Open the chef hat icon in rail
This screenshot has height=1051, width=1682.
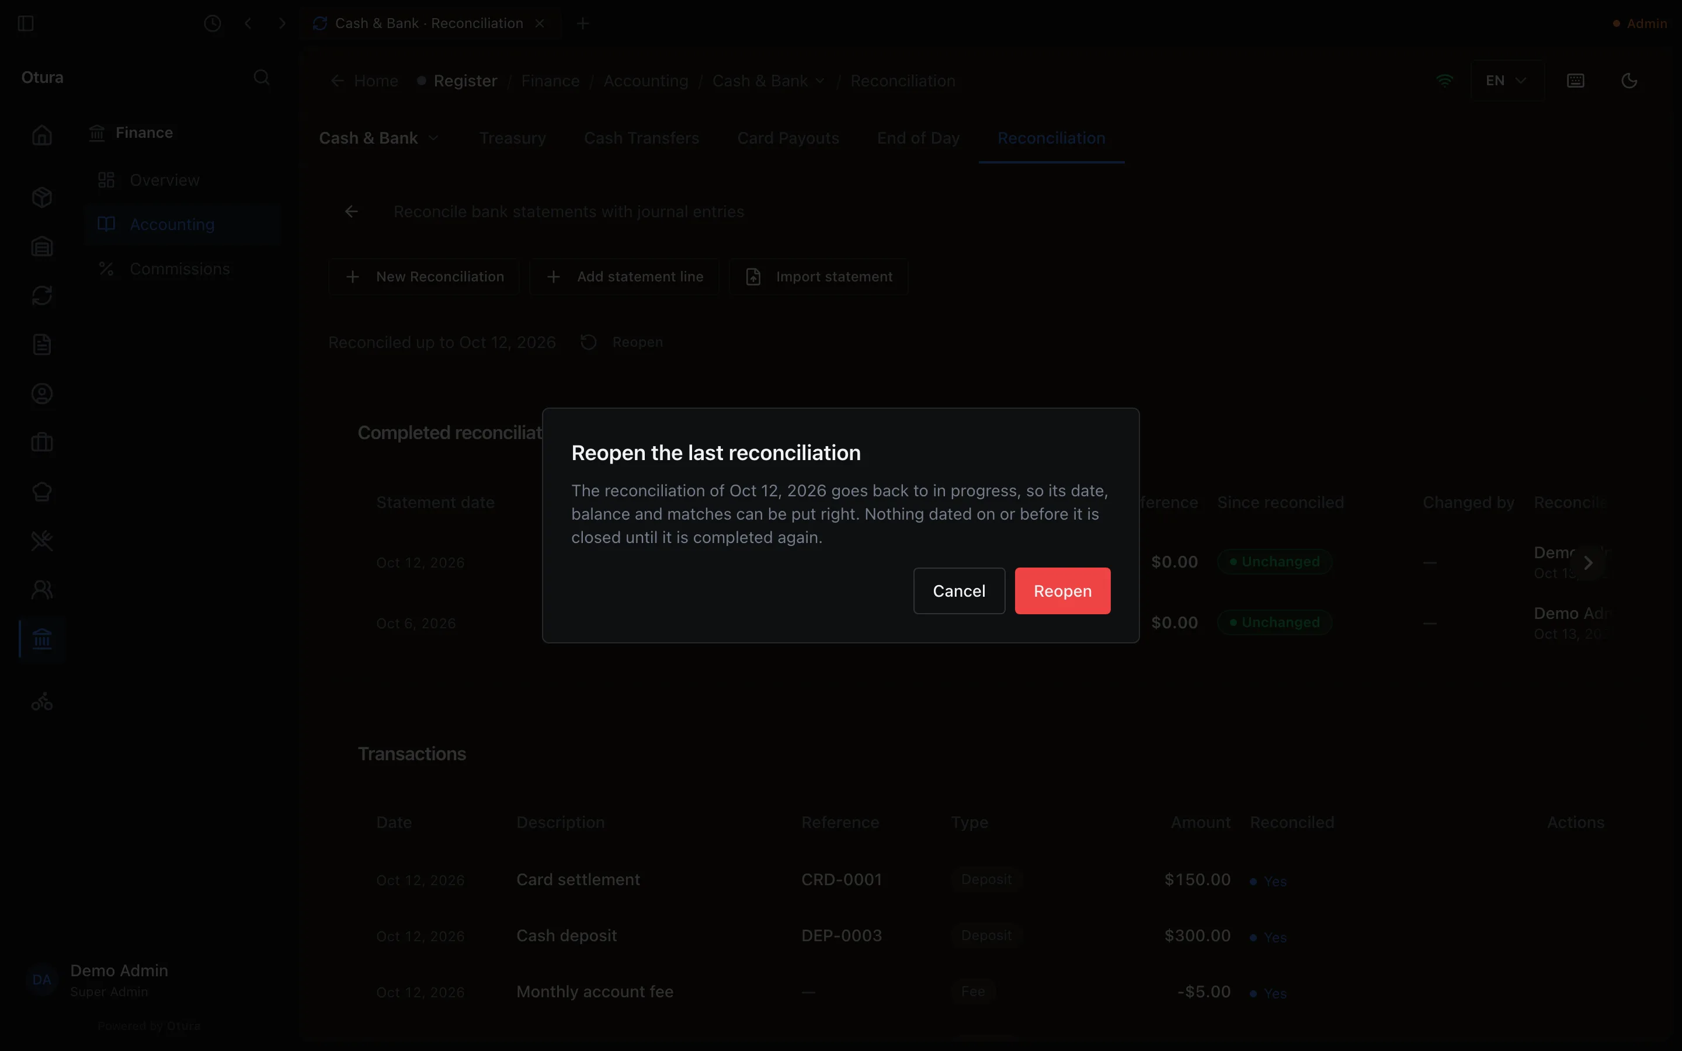[41, 492]
